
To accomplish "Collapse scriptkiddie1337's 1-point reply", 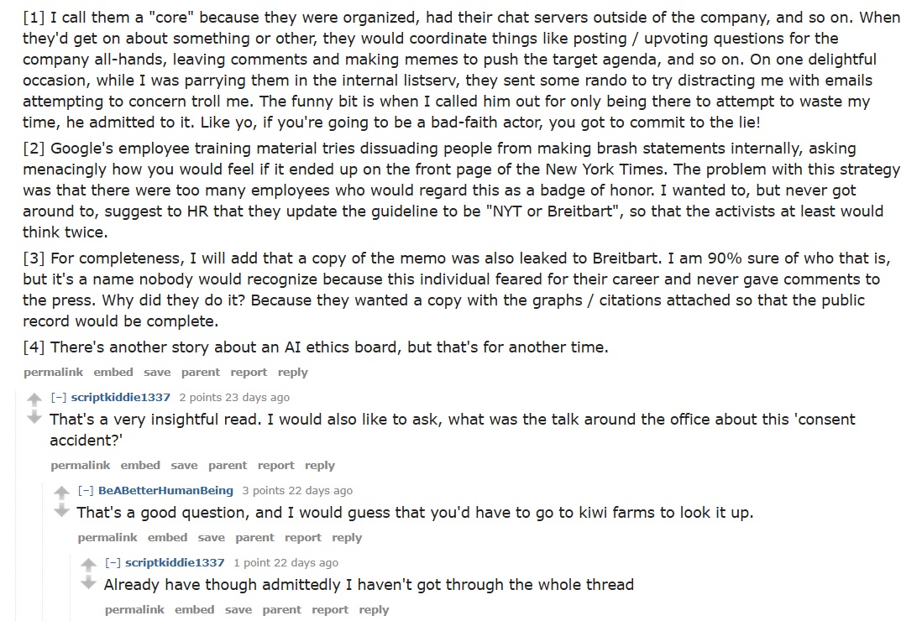I will click(x=113, y=563).
